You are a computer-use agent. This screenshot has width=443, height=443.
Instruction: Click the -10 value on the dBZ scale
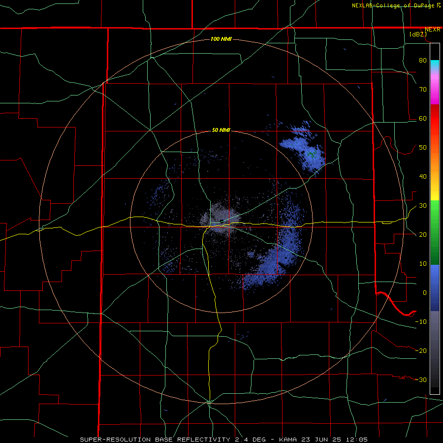pyautogui.click(x=421, y=322)
